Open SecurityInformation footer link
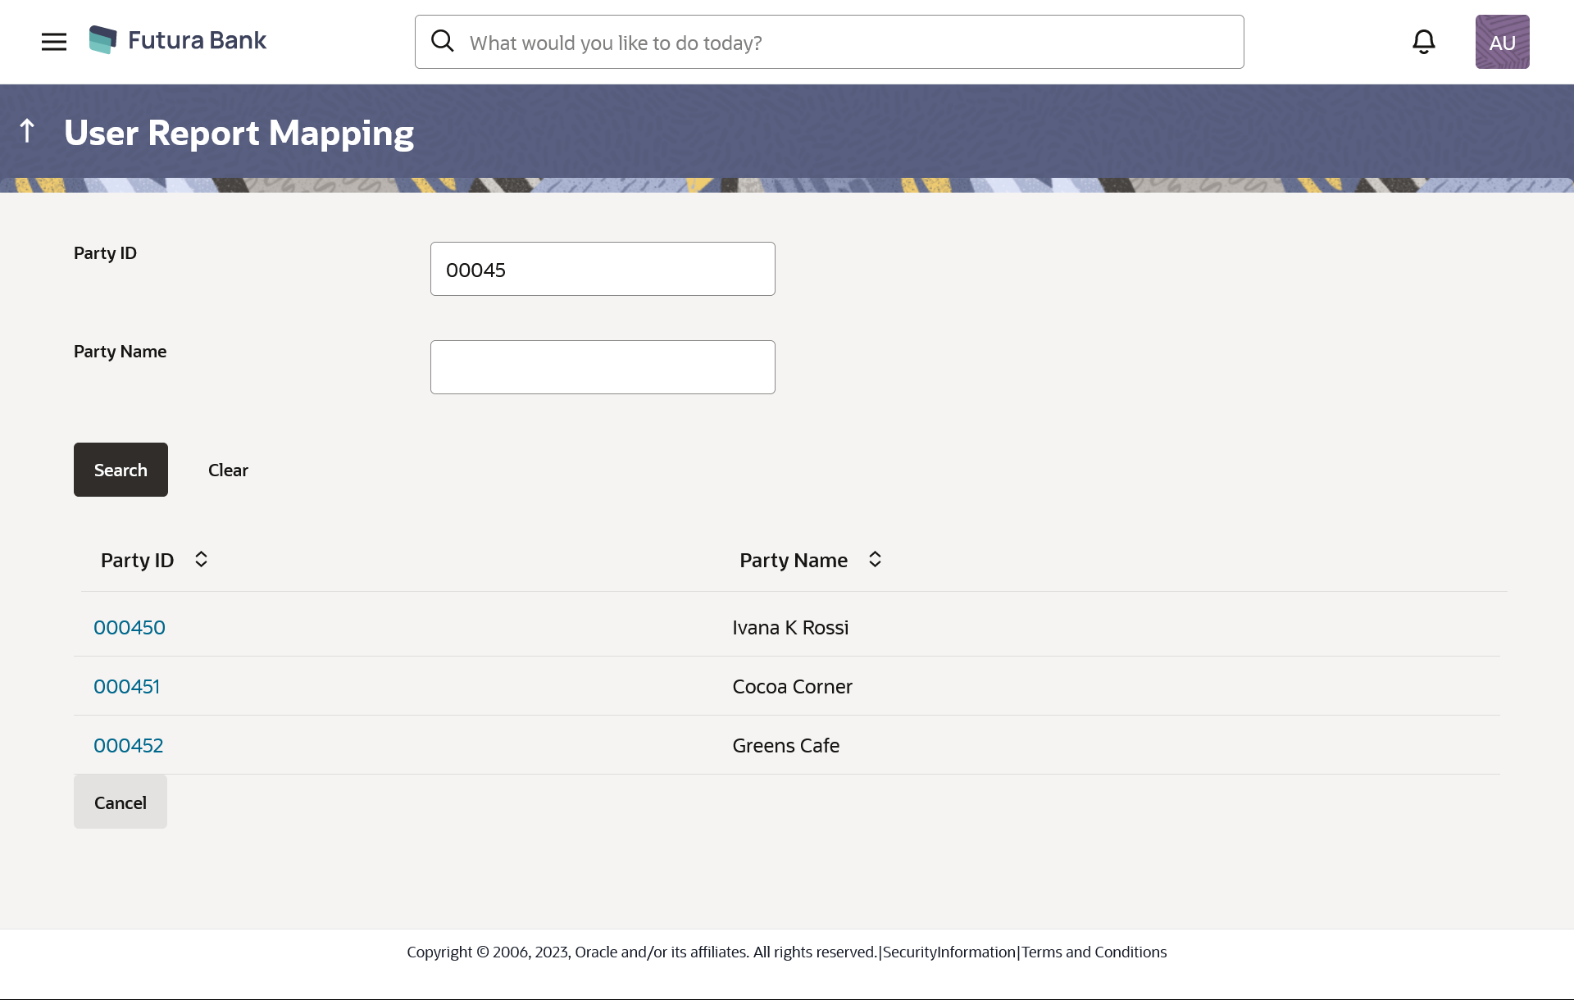This screenshot has height=1000, width=1574. pos(948,952)
